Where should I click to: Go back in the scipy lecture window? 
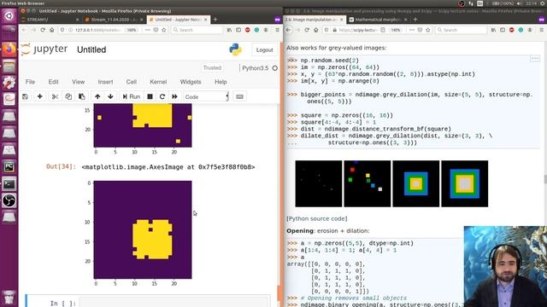tap(289, 30)
